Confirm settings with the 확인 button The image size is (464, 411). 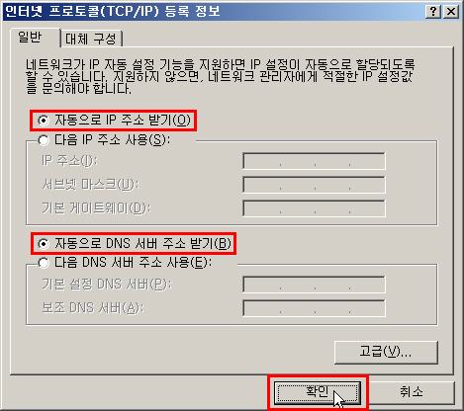(318, 392)
